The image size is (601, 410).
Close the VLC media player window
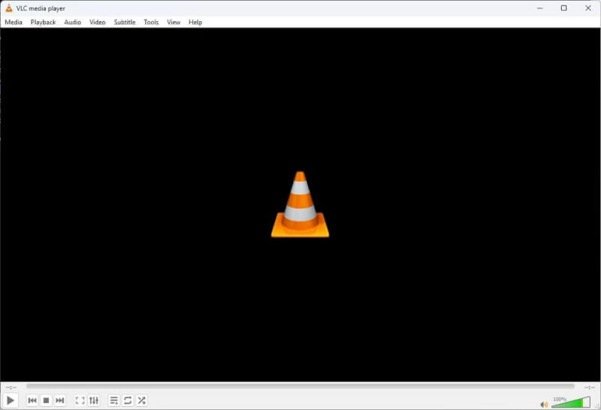click(x=588, y=8)
